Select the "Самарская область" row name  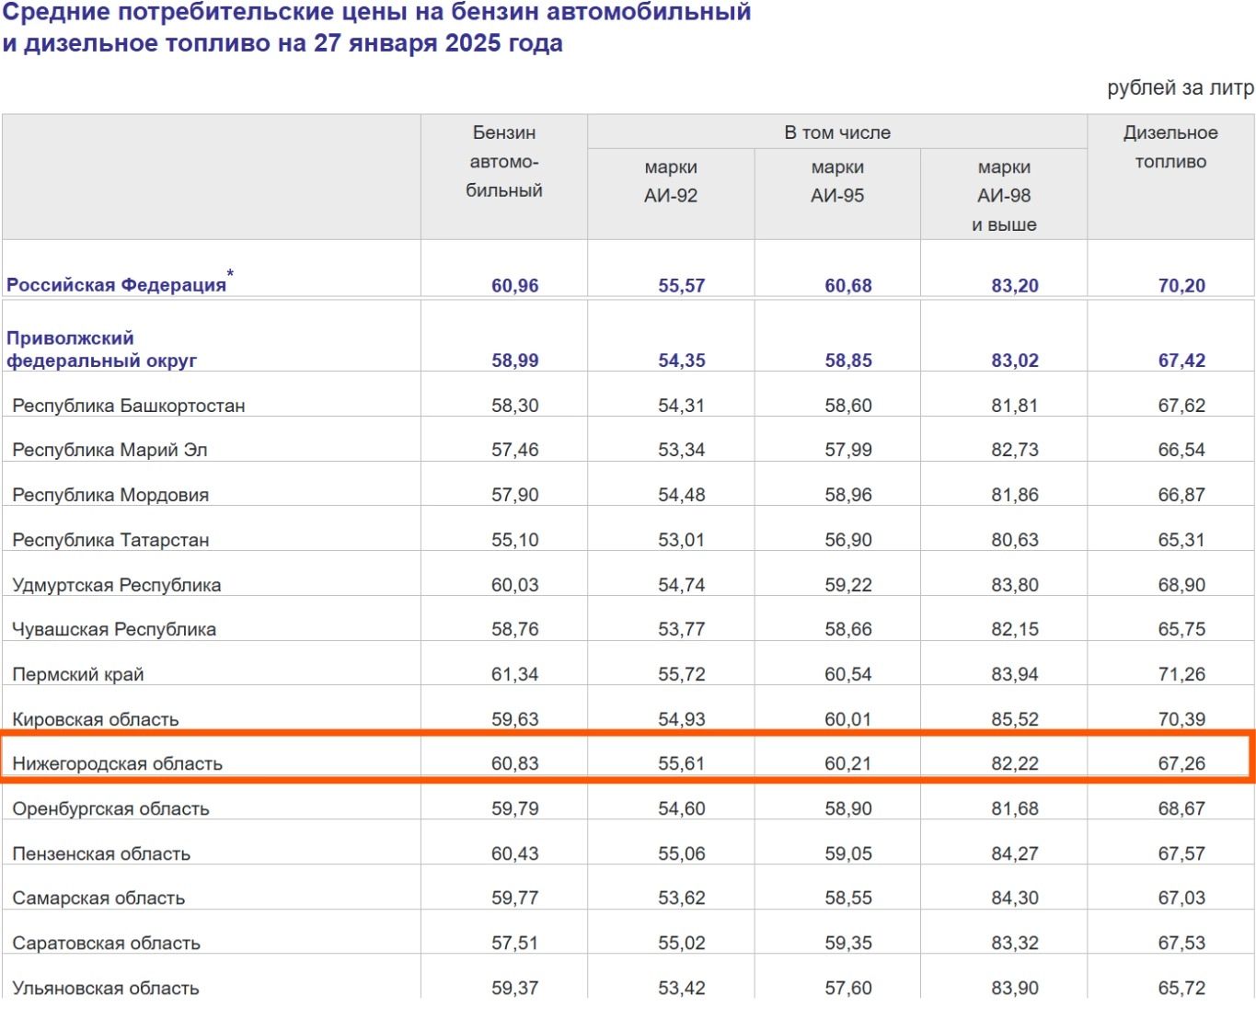tap(98, 898)
